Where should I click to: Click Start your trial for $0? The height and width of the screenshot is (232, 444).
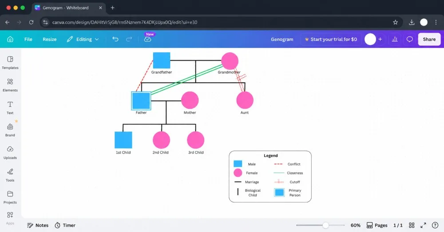pyautogui.click(x=331, y=39)
